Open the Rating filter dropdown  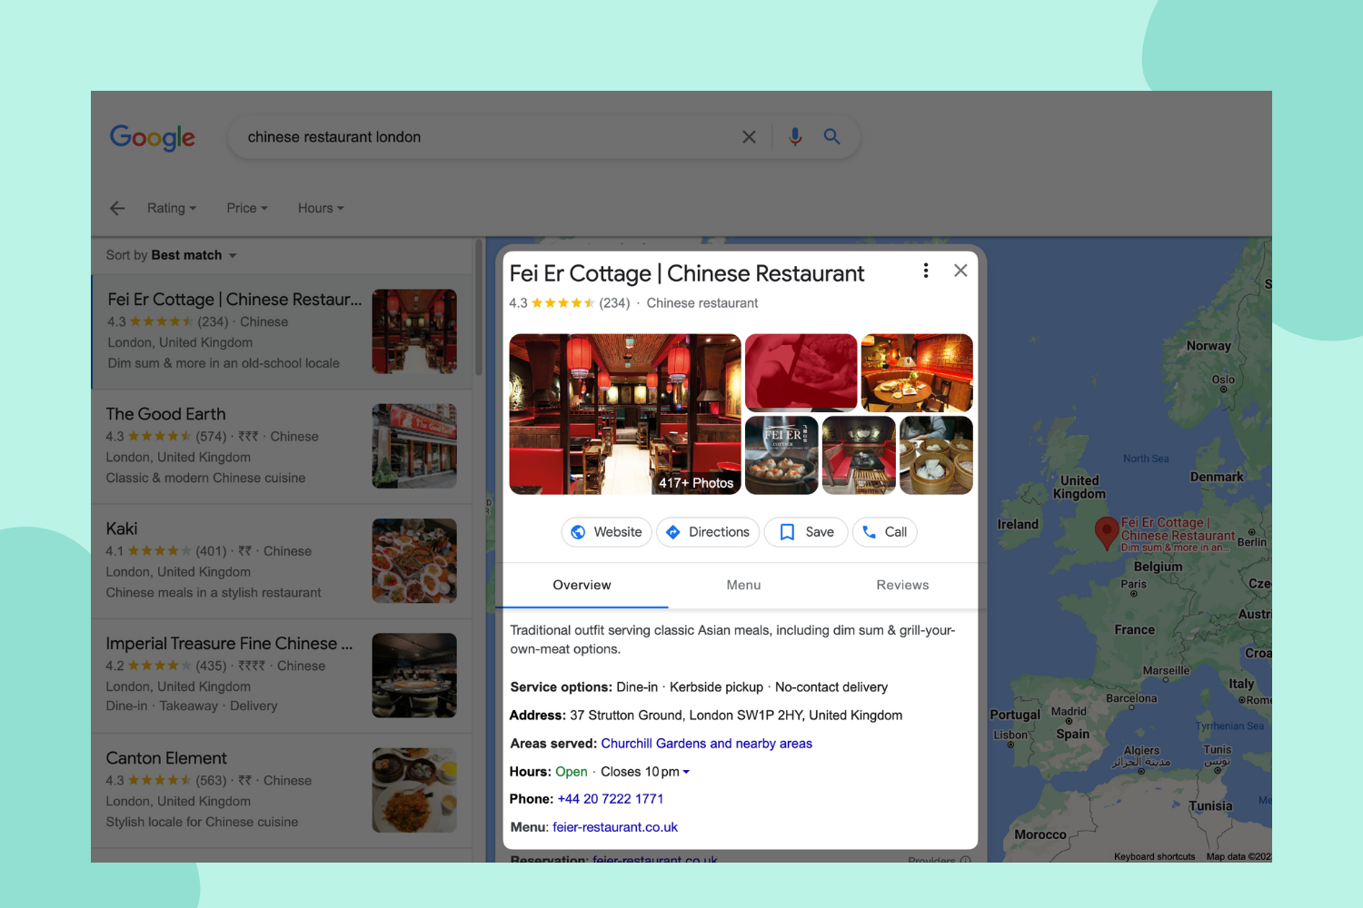[x=171, y=208]
